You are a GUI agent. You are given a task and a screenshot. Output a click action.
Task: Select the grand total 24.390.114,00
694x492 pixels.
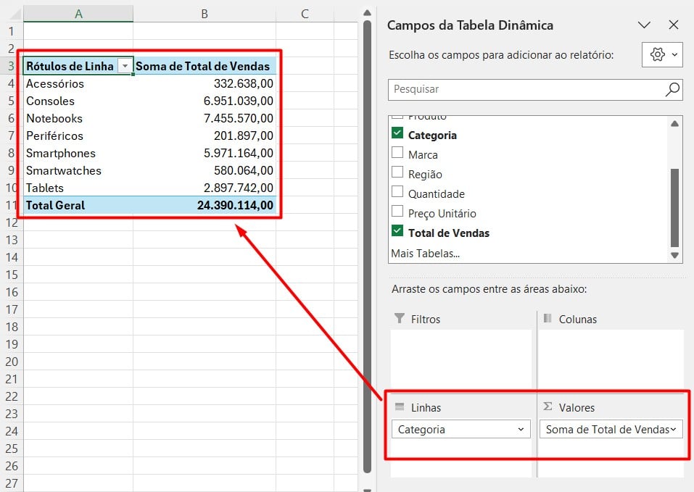205,205
